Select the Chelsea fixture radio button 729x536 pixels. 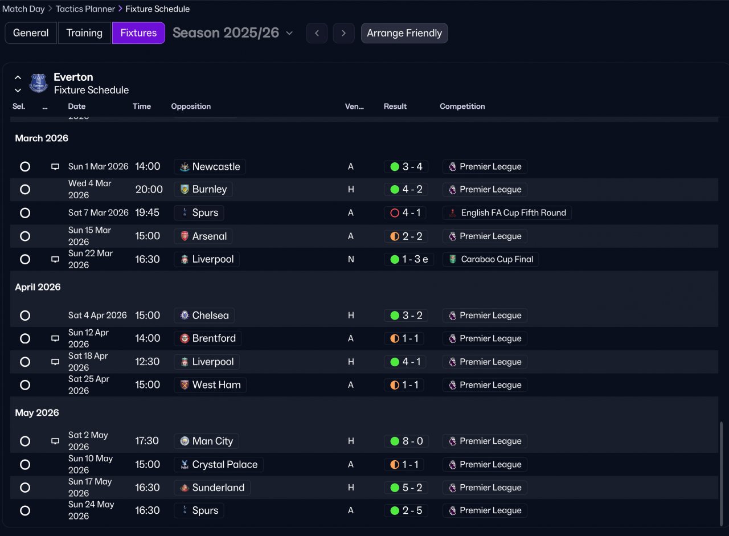(x=25, y=316)
